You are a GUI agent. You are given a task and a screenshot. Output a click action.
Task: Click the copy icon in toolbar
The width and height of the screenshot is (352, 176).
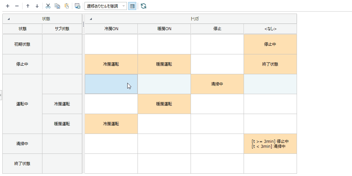57,6
